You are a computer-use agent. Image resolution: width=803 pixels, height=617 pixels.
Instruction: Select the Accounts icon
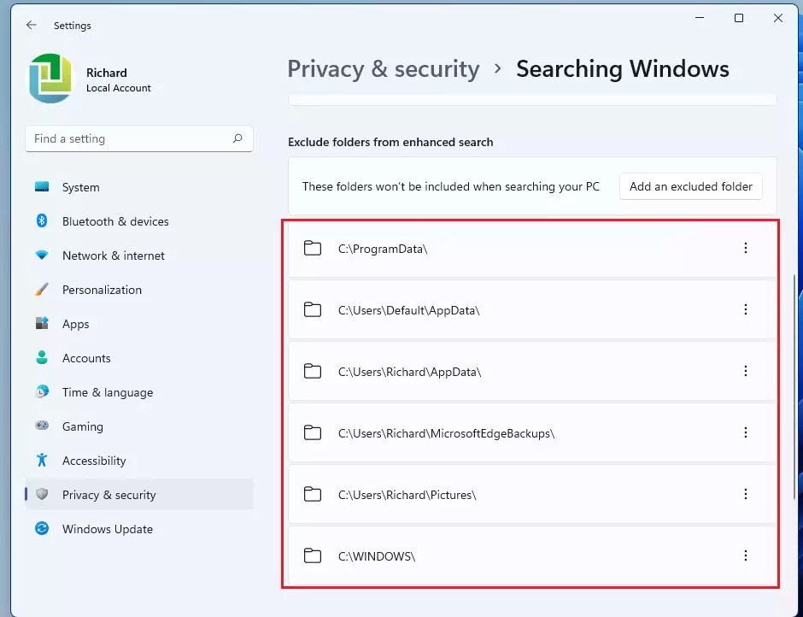coord(41,358)
